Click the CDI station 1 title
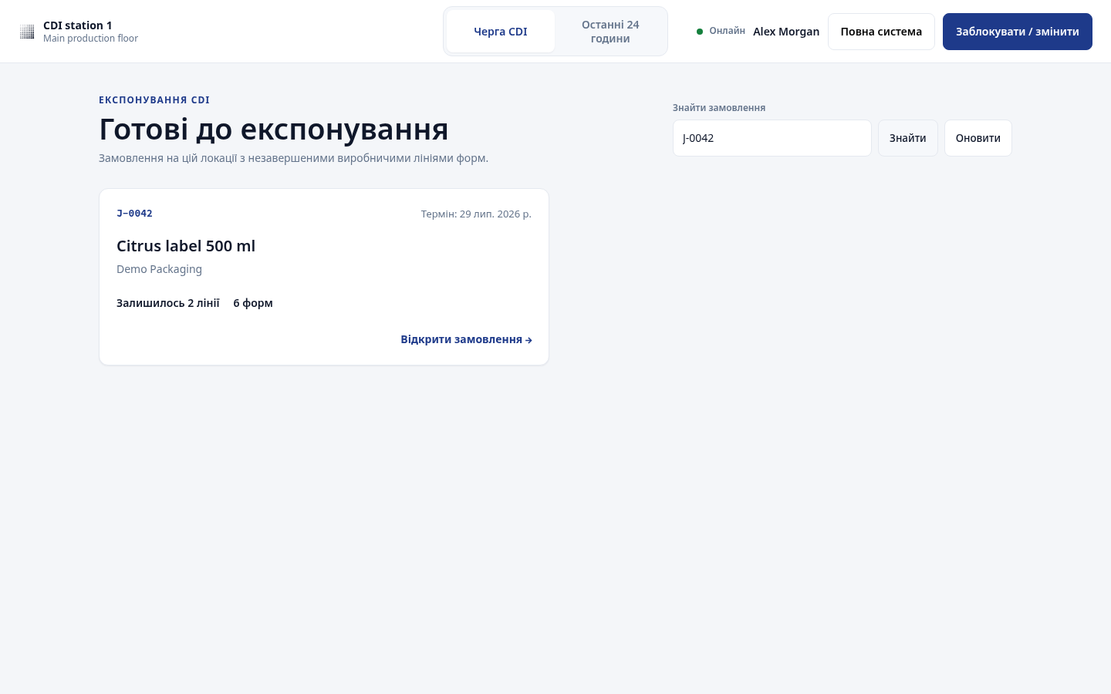The height and width of the screenshot is (694, 1111). tap(77, 25)
